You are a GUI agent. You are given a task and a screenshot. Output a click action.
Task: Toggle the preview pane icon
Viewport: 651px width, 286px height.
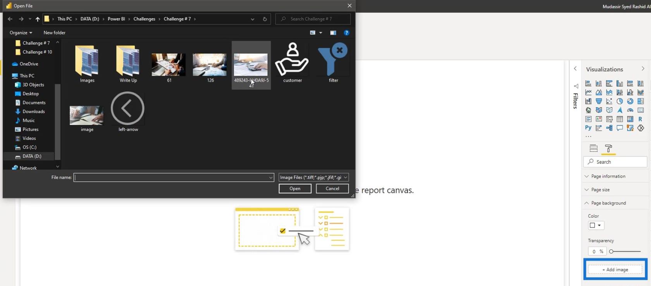[x=333, y=33]
